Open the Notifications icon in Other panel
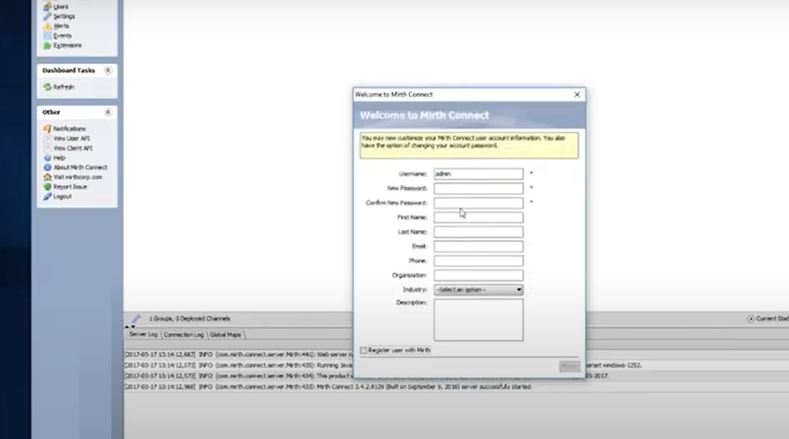Viewport: 789px width, 439px height. 47,129
